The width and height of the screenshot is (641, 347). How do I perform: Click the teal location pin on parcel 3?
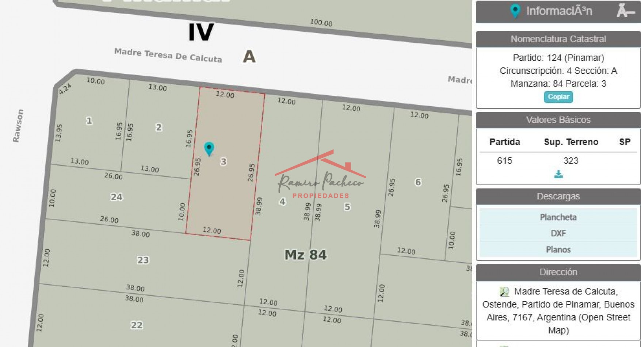(209, 148)
